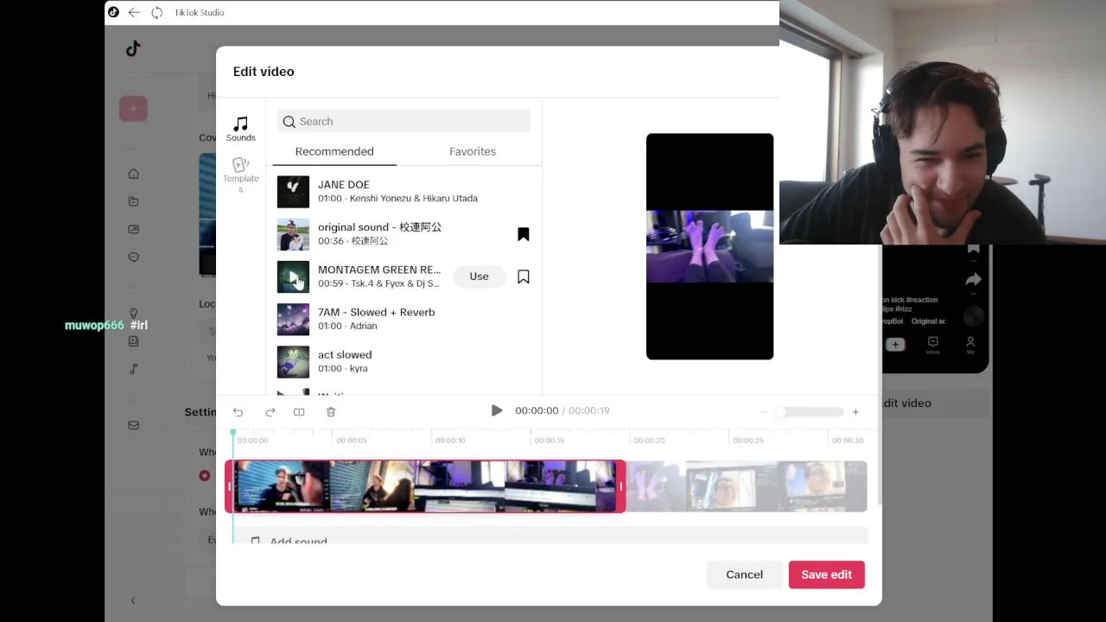Image resolution: width=1106 pixels, height=622 pixels.
Task: Click the Edit video button behind dialog
Action: click(936, 403)
